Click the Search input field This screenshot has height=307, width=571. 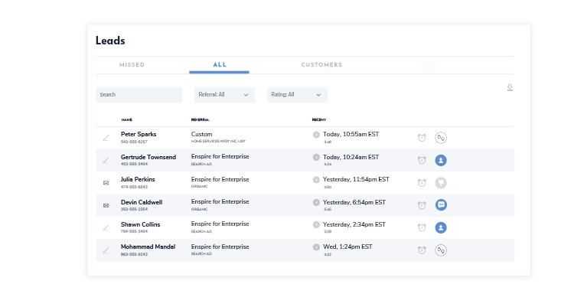tap(139, 95)
